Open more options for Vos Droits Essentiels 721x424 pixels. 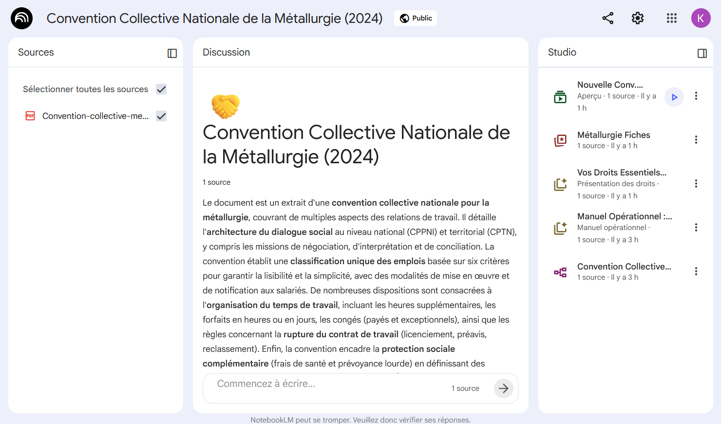pyautogui.click(x=696, y=184)
